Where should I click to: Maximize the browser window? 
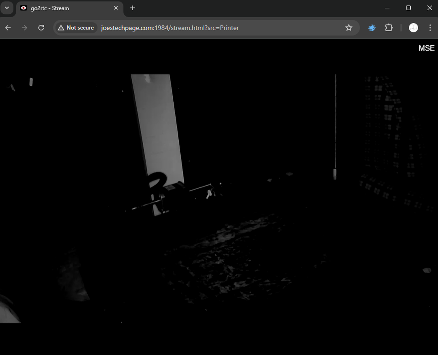pos(408,8)
